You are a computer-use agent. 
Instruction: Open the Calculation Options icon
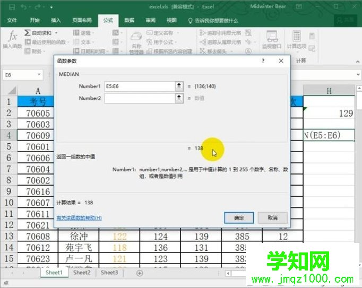pos(297,37)
